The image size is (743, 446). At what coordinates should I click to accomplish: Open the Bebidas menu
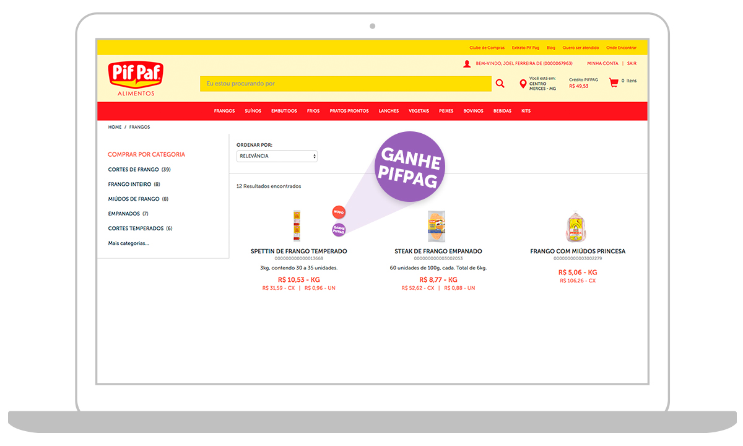[x=503, y=111]
